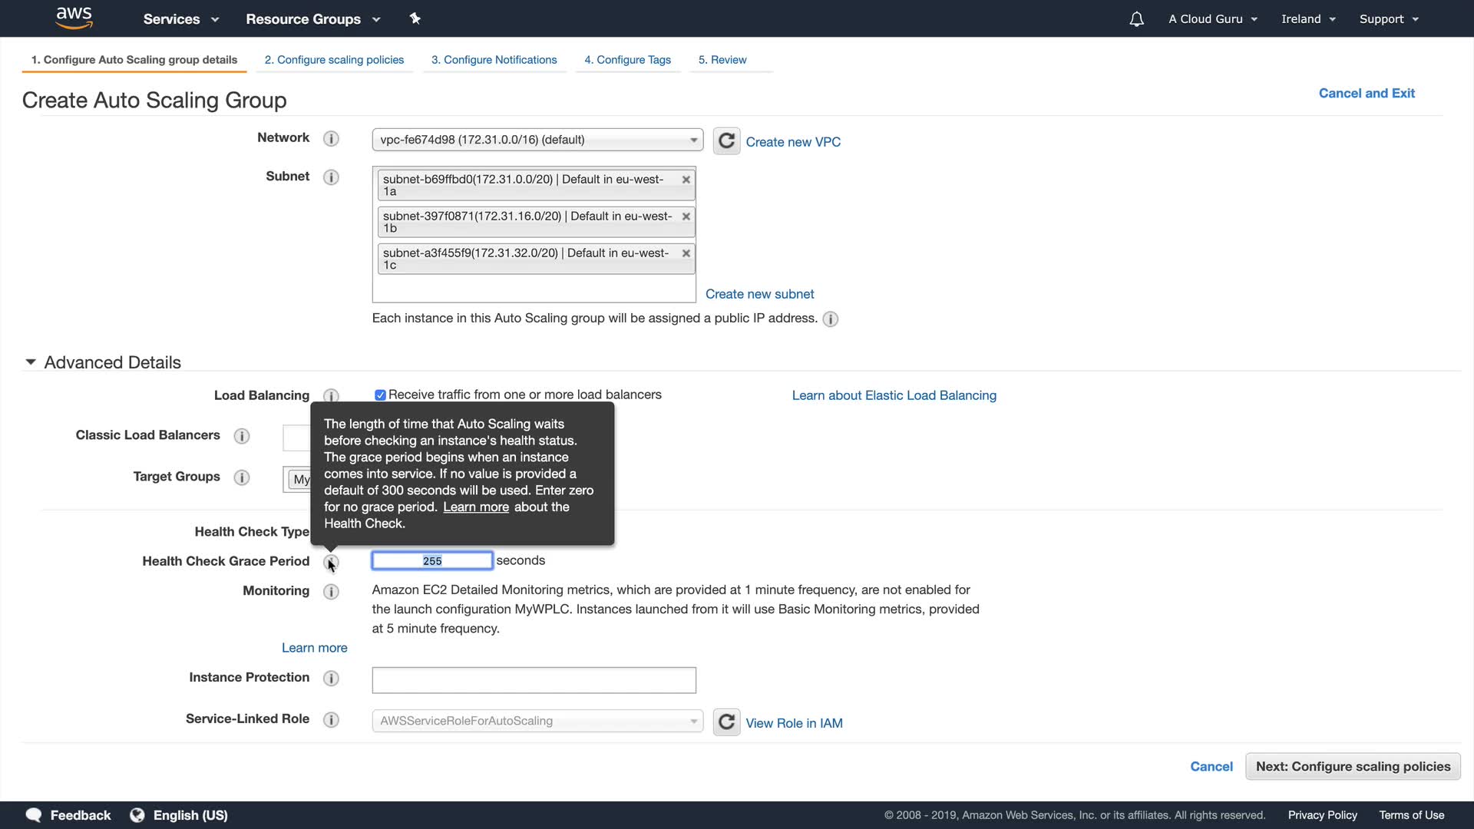Open the notifications bell icon

(1136, 19)
